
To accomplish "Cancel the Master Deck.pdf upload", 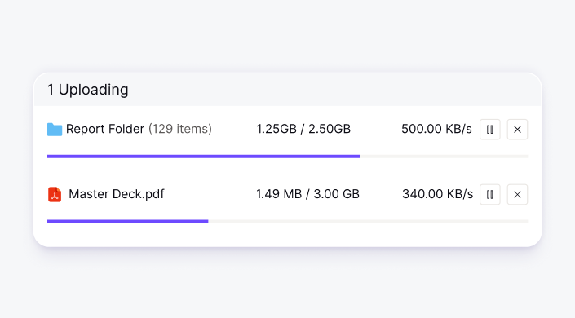I will tap(517, 194).
